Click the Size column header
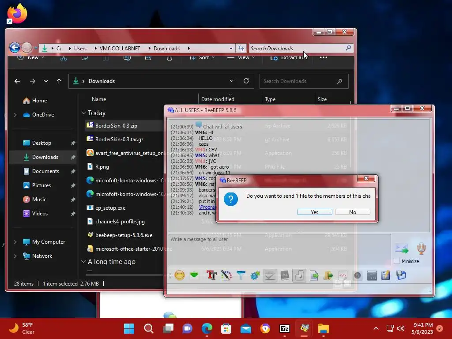The image size is (452, 339). pos(322,99)
